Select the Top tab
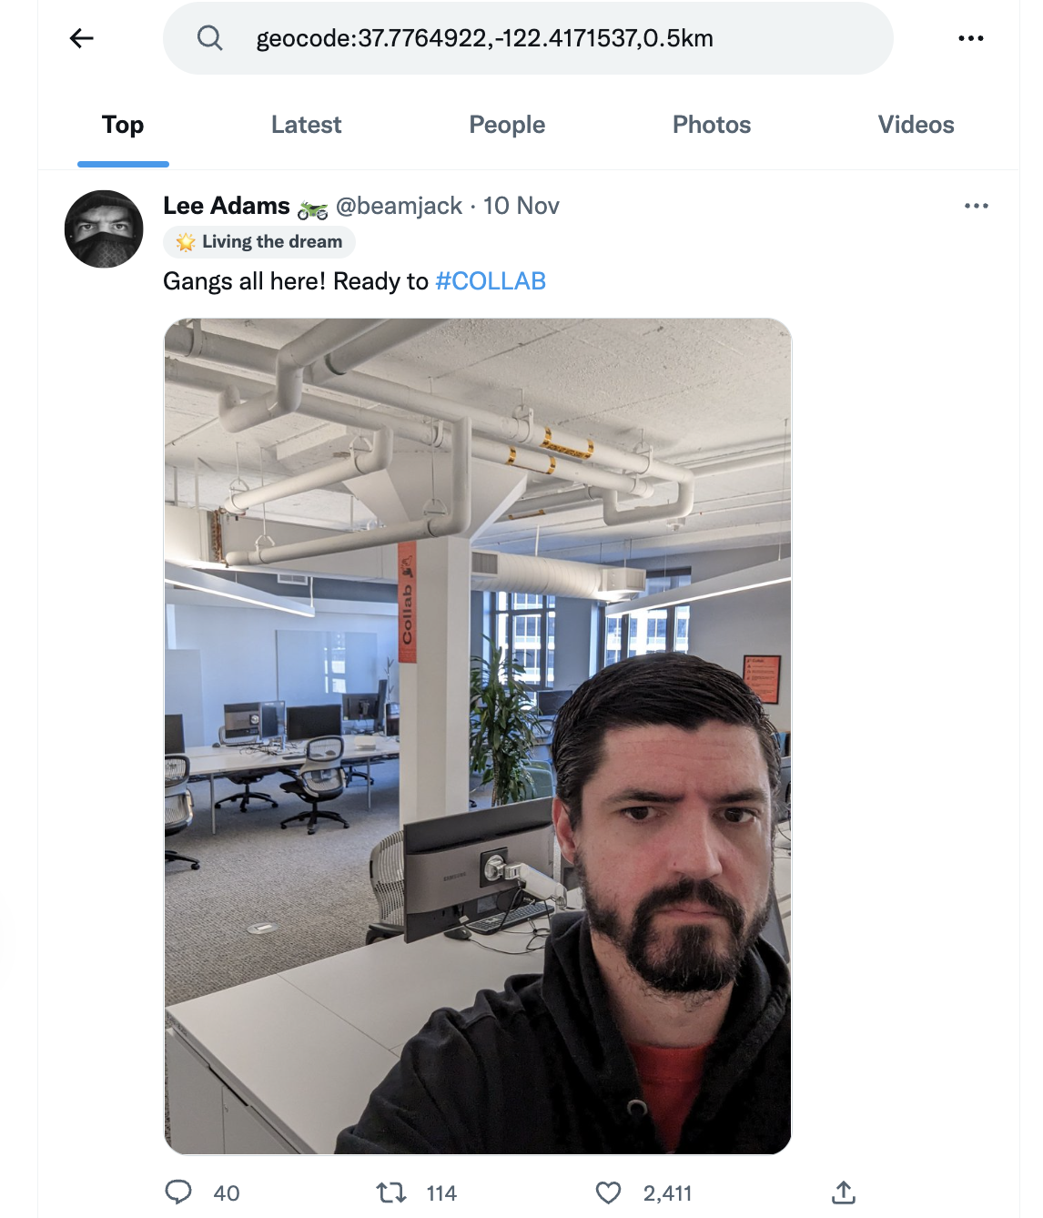Viewport: 1043px width, 1218px height. [x=123, y=125]
